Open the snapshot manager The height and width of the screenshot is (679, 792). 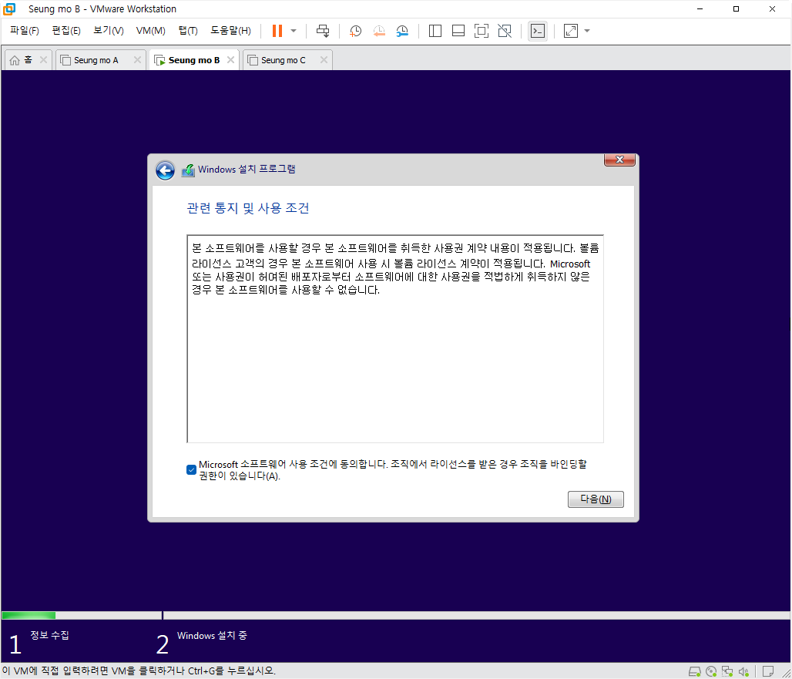pos(402,31)
